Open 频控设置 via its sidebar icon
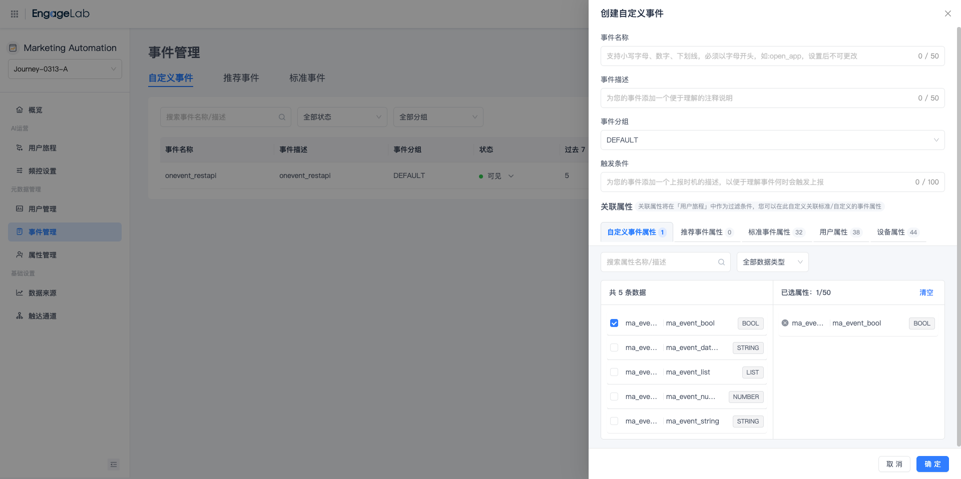This screenshot has height=479, width=961. pyautogui.click(x=19, y=170)
